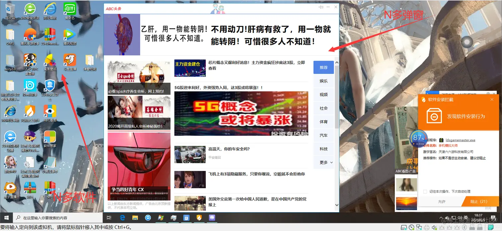Viewport: 502px width, 231px height.
Task: Click the taskbar search input box
Action: [x=57, y=218]
